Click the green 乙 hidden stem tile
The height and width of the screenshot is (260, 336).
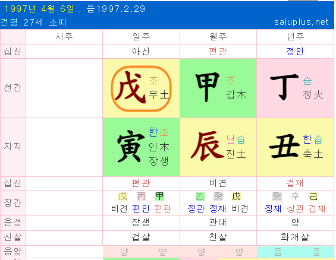coord(200,196)
